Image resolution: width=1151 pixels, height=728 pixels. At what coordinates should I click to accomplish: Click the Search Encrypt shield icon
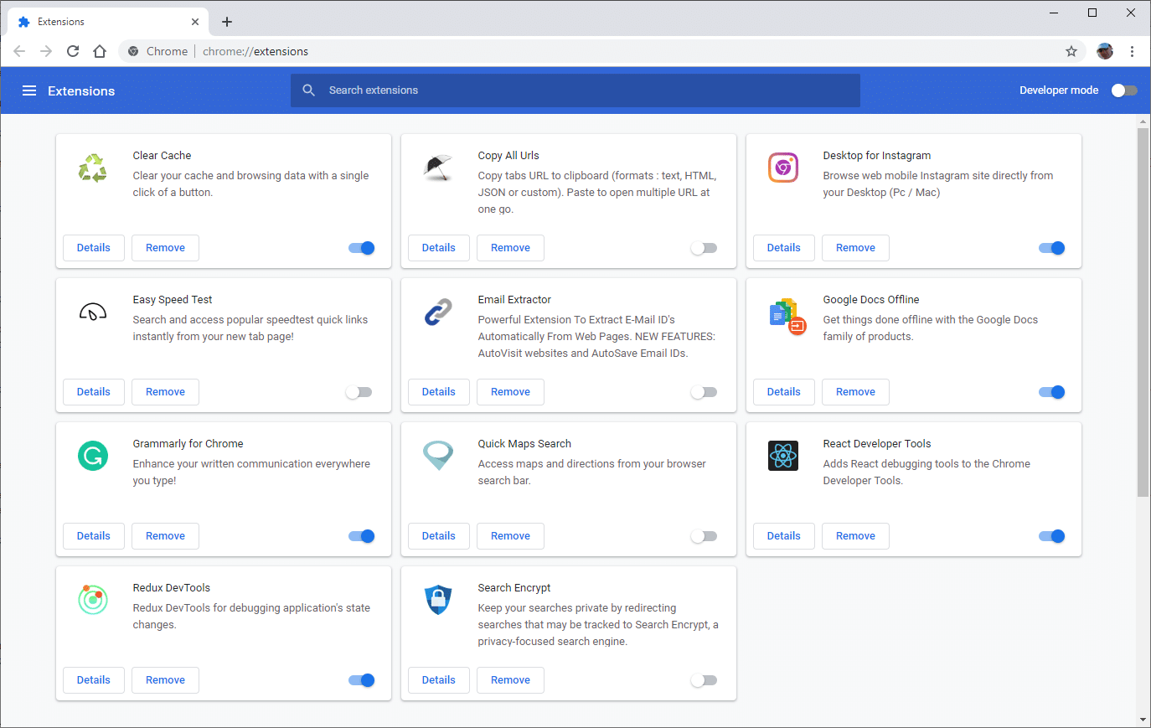438,600
